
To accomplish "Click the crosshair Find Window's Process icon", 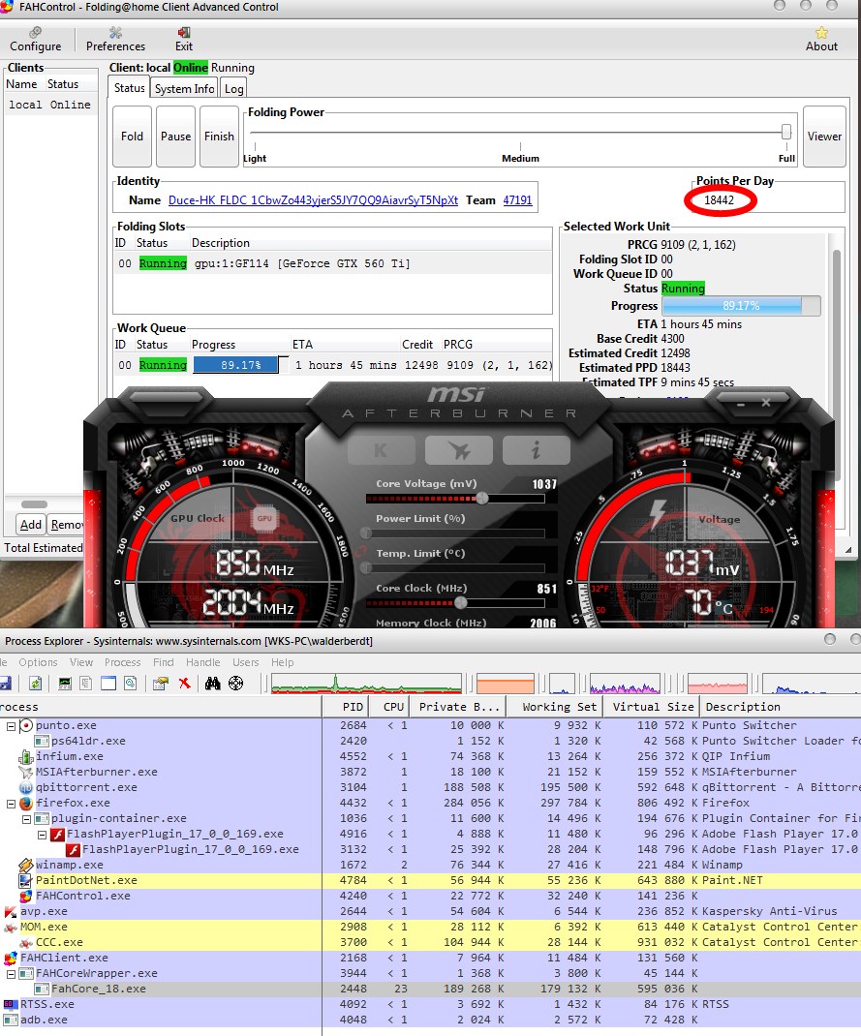I will 236,684.
